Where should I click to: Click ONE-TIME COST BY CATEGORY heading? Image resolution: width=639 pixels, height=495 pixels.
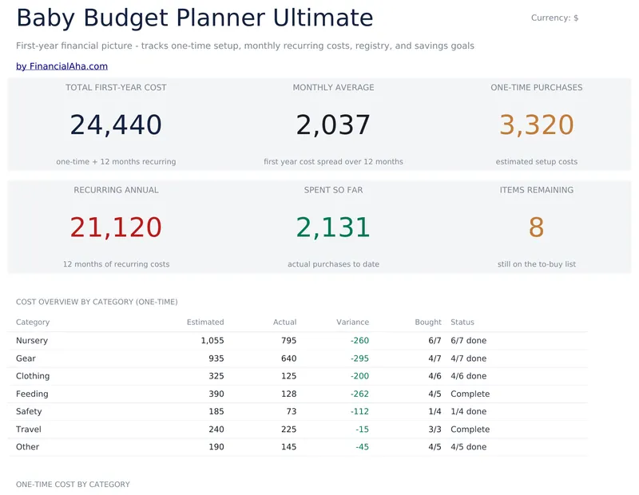pos(73,485)
